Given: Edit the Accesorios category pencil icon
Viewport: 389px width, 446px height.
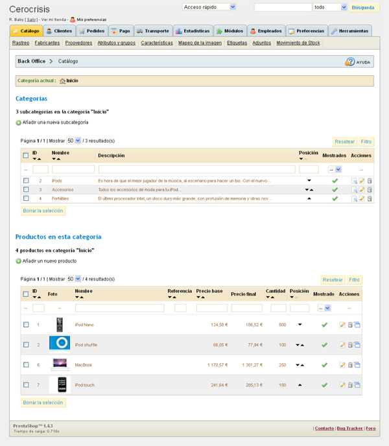Looking at the screenshot, I should click(362, 189).
